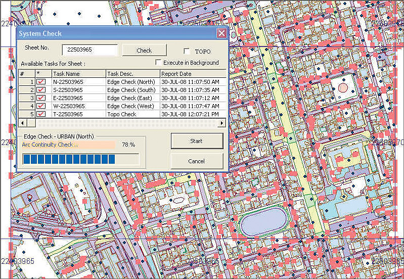Close the System Check window
404x279 pixels.
tap(221, 34)
